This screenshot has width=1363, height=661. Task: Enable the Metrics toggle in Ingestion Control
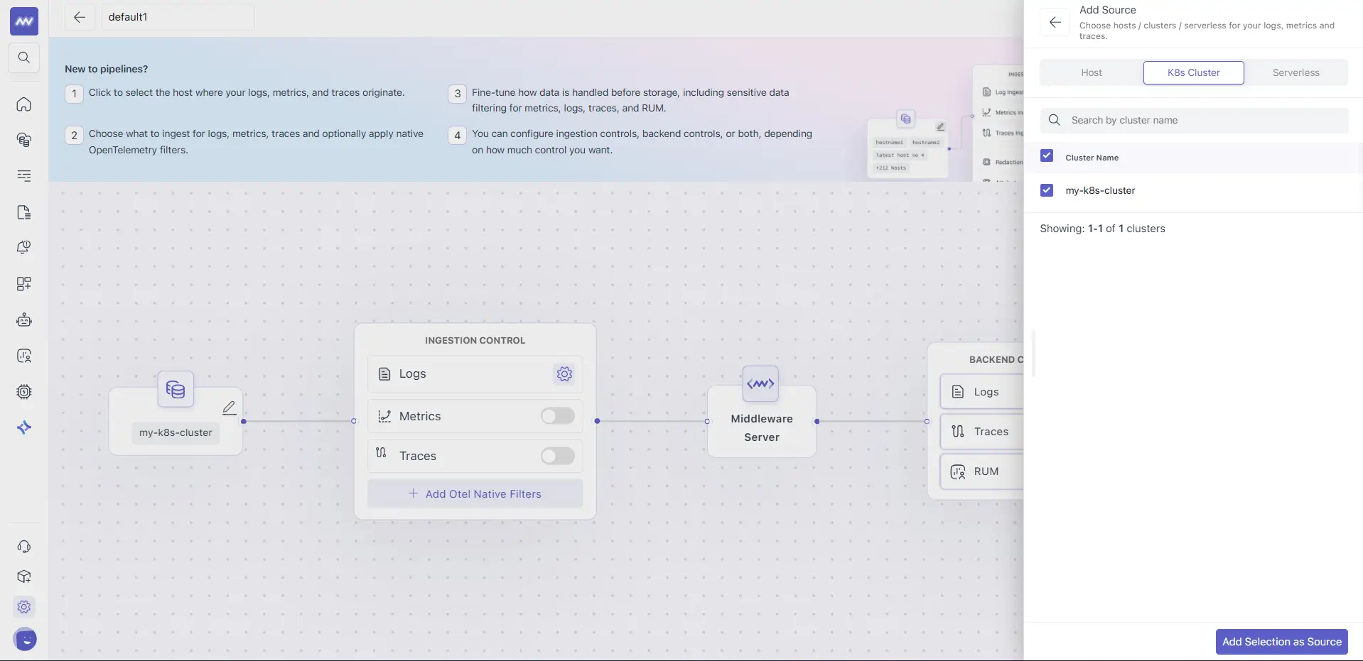pyautogui.click(x=557, y=416)
